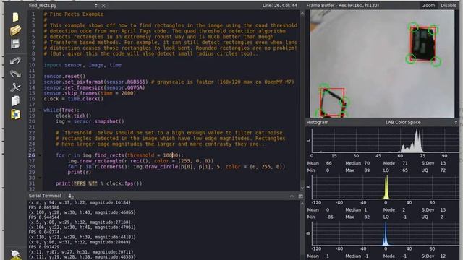Click the yellow A channel histogram graph
This screenshot has height=260, width=463.
click(x=386, y=187)
